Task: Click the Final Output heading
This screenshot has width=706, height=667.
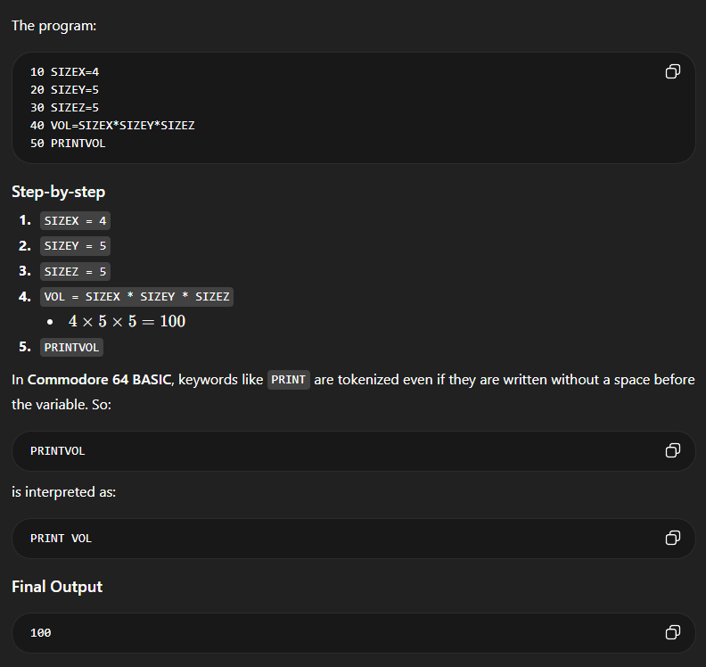Action: (57, 587)
